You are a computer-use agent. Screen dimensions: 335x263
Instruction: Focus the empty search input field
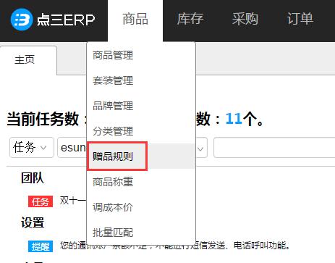274,147
